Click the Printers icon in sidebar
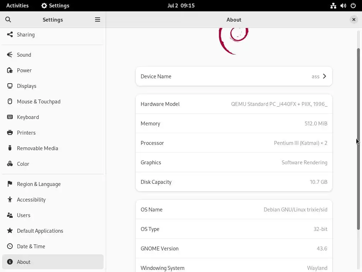 point(10,132)
